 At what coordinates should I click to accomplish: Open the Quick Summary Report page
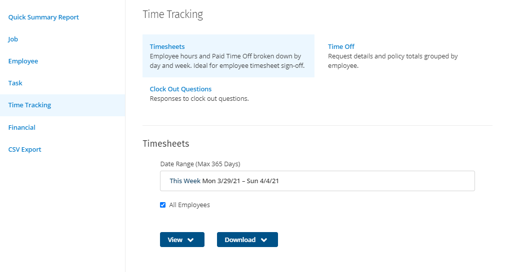coord(43,17)
